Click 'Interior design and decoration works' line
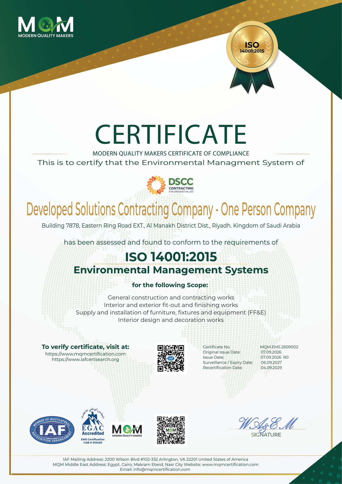This screenshot has height=484, width=342. click(171, 320)
